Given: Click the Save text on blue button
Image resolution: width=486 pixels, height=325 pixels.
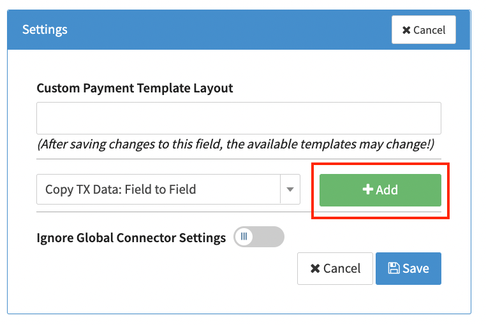Looking at the screenshot, I should pos(416,268).
